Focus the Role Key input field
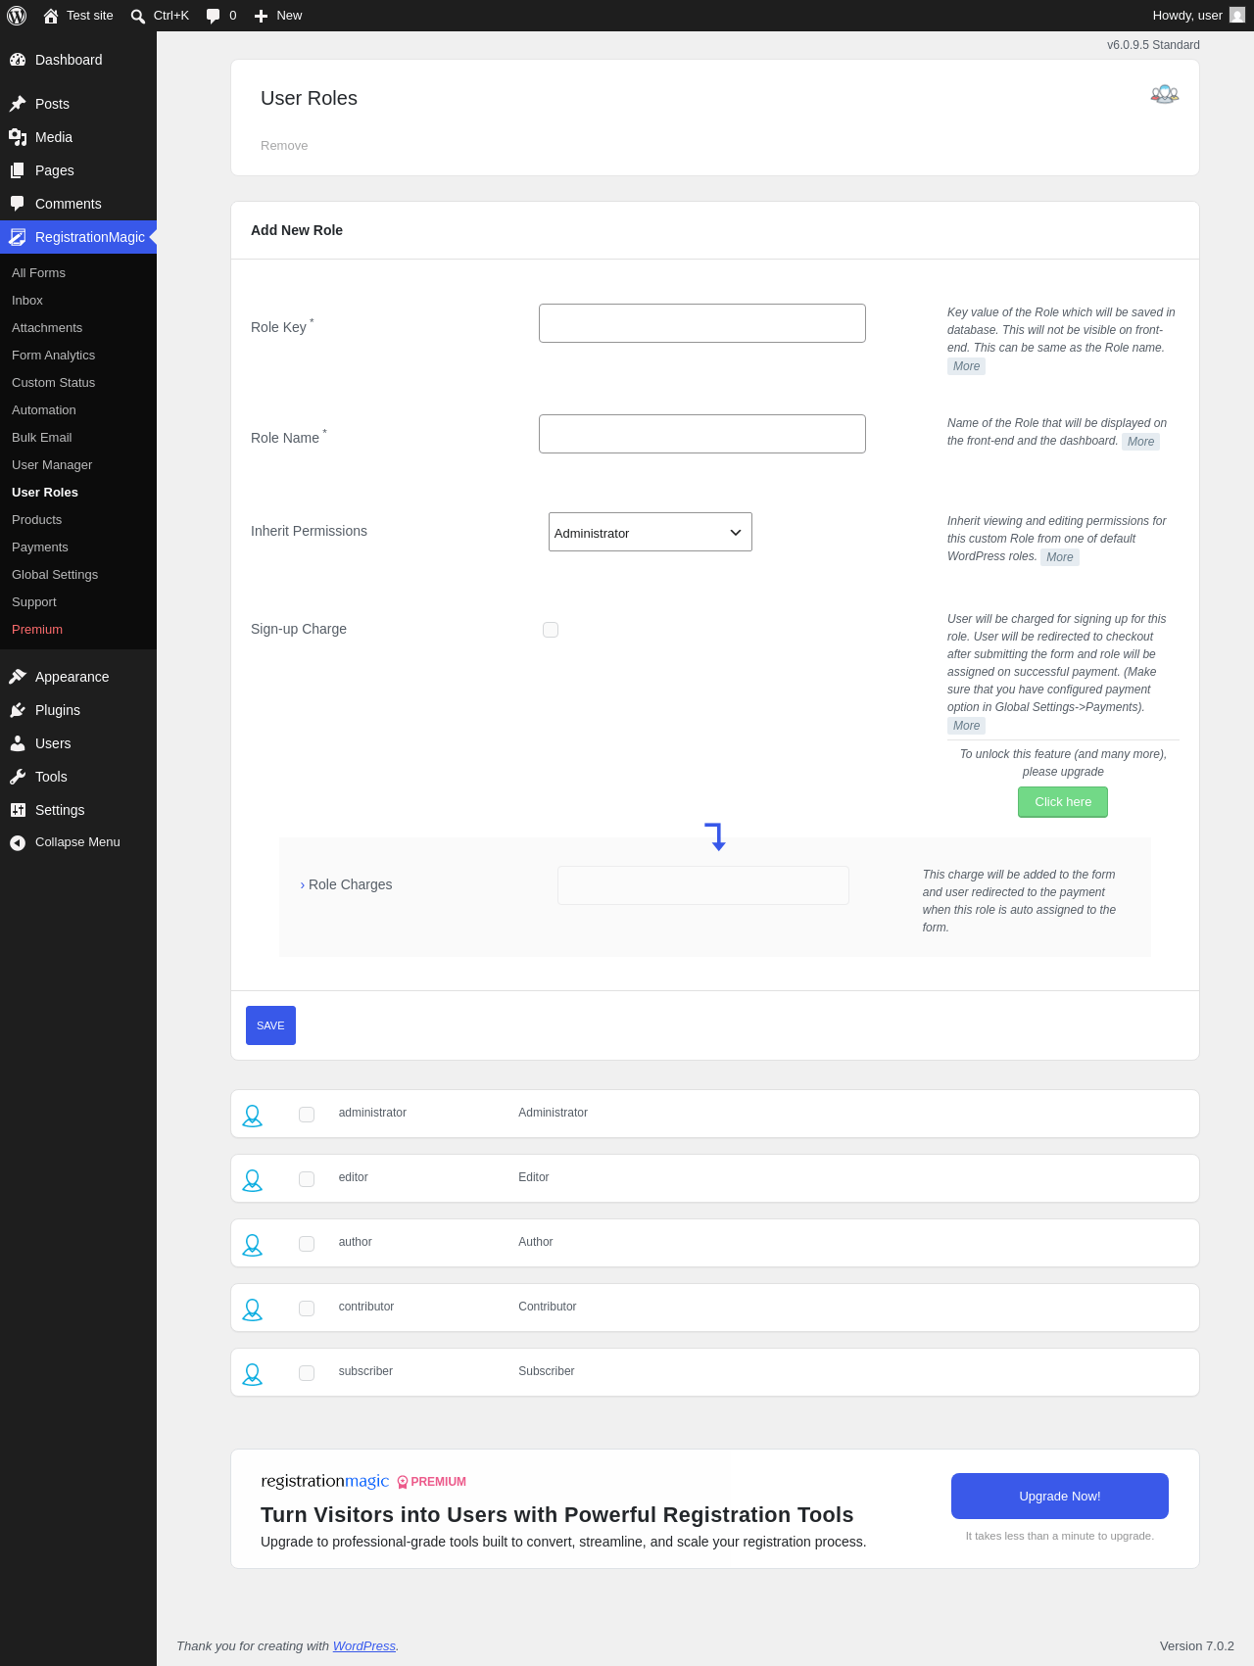1254x1666 pixels. pyautogui.click(x=702, y=323)
